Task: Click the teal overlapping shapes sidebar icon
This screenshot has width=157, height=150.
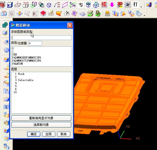Action: click(5, 25)
